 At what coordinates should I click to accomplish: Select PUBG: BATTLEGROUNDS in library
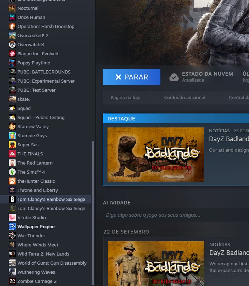[46, 72]
